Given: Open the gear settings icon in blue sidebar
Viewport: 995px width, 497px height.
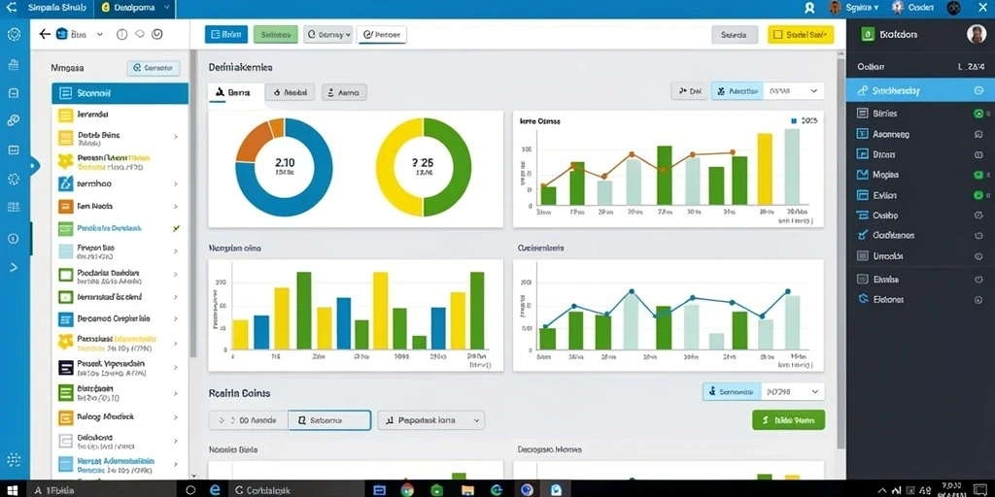Looking at the screenshot, I should pyautogui.click(x=14, y=180).
